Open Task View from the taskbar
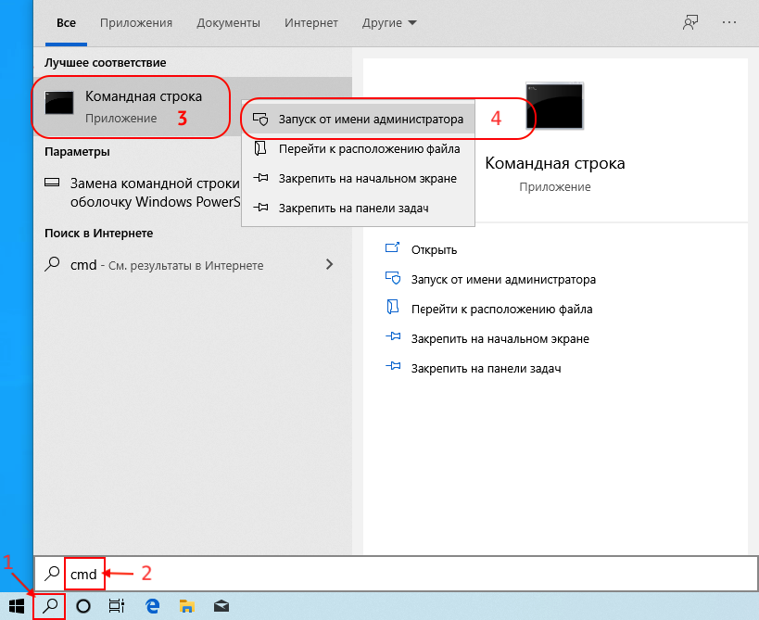This screenshot has height=620, width=759. 117,606
